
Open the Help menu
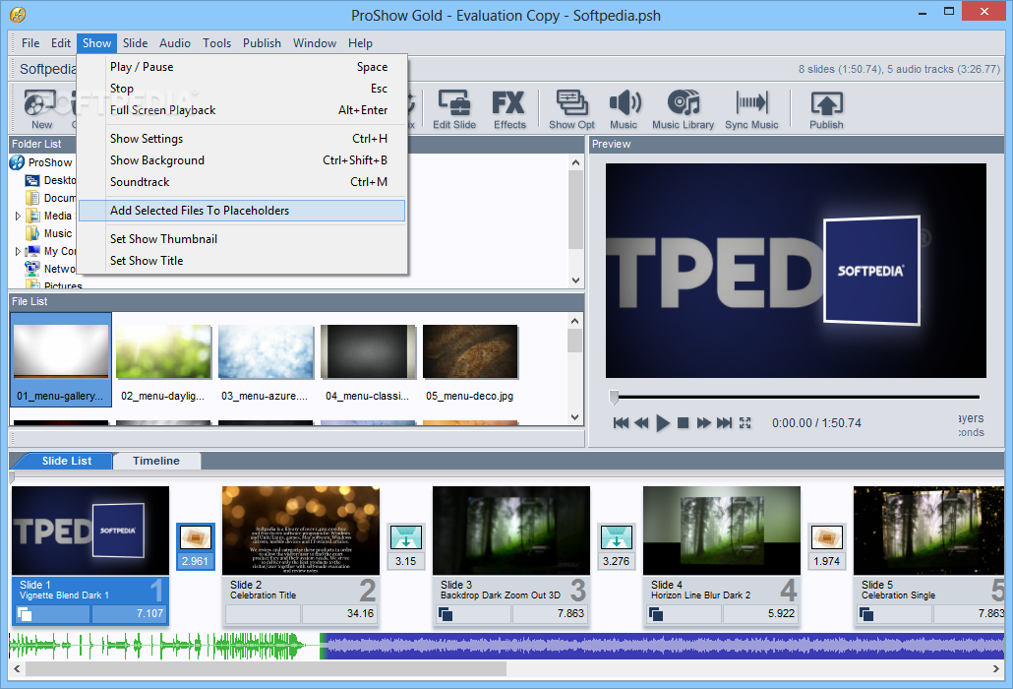[x=360, y=43]
